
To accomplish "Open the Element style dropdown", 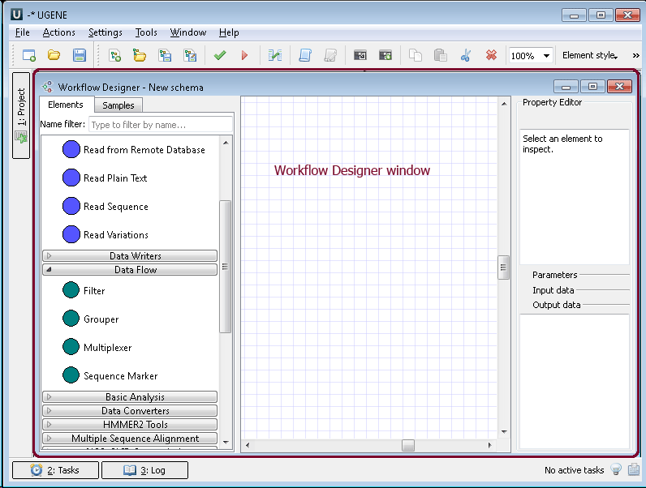I will click(x=590, y=56).
